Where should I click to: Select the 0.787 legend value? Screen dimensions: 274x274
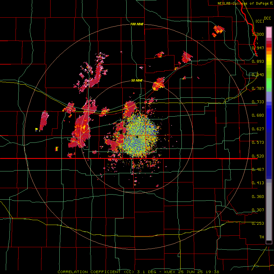(258, 88)
